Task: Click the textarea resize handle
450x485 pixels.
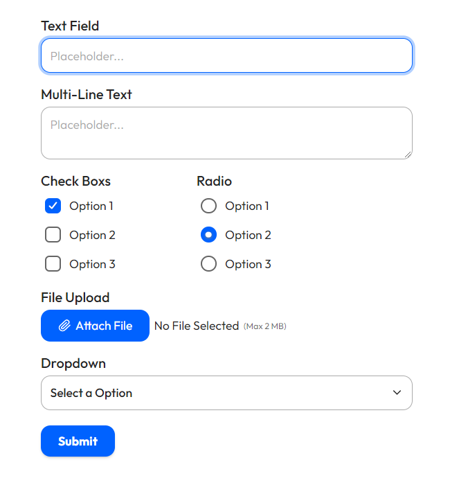Action: pos(408,155)
